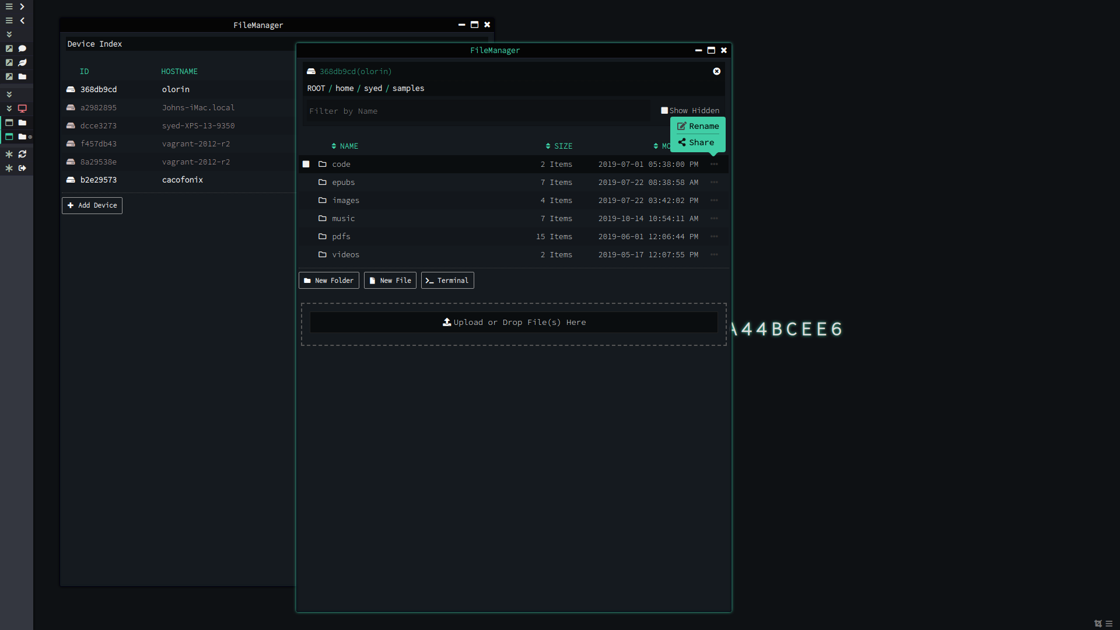Click the red monitor icon in sidebar
The height and width of the screenshot is (630, 1120).
tap(22, 108)
